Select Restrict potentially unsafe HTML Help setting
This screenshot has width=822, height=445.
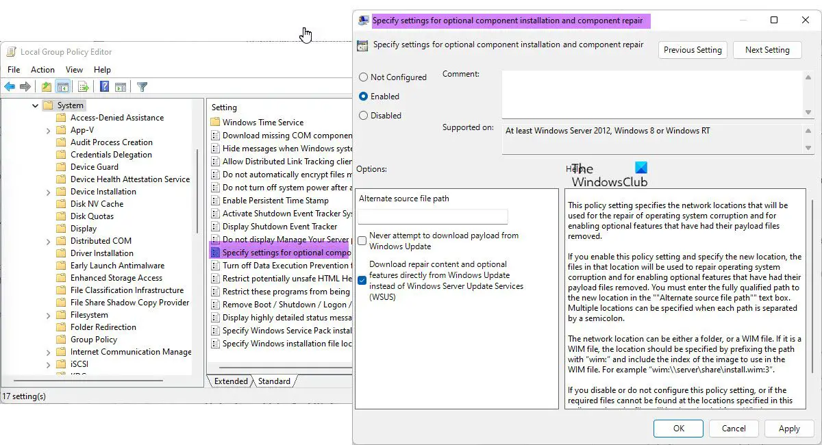point(286,279)
